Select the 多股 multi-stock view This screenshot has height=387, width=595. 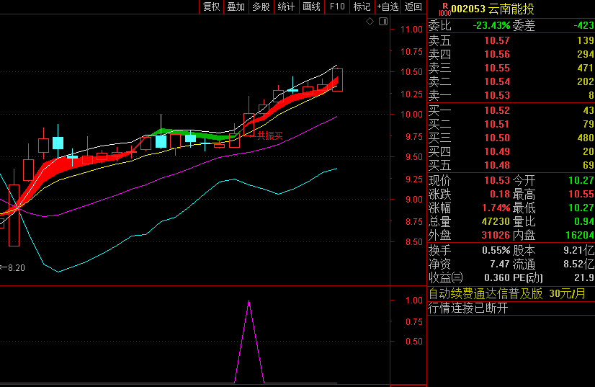click(x=261, y=6)
